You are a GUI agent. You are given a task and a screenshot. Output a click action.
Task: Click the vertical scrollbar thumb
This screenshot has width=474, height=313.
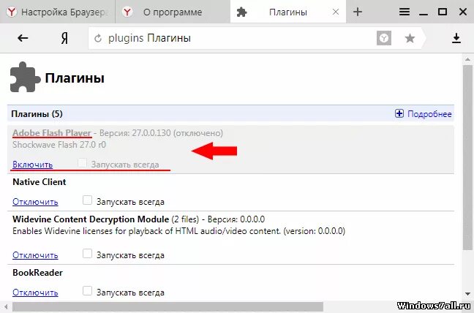(467, 157)
